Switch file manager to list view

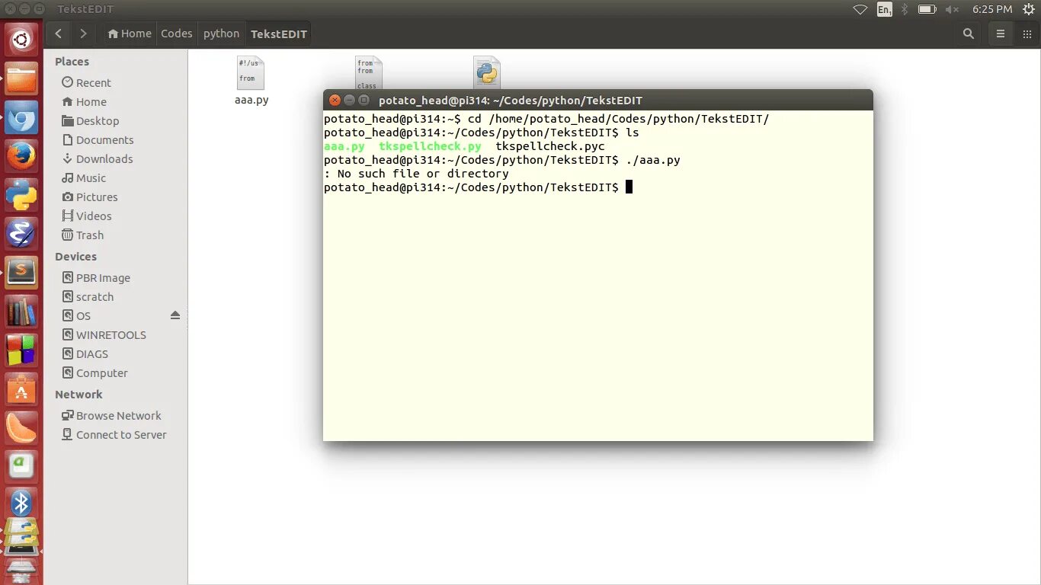click(x=1001, y=34)
